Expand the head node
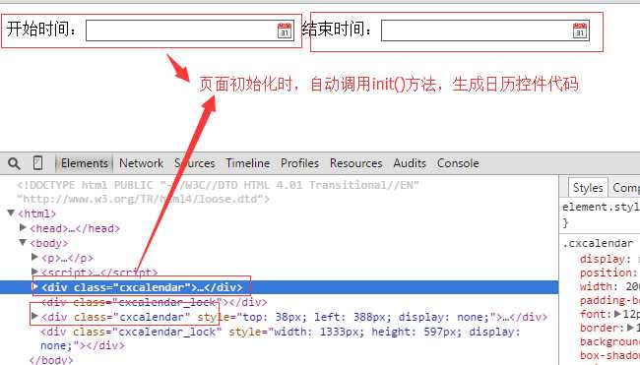 (23, 227)
